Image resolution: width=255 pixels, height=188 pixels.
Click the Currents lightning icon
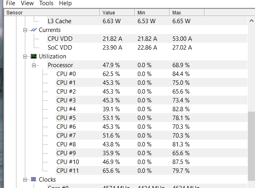[34, 30]
